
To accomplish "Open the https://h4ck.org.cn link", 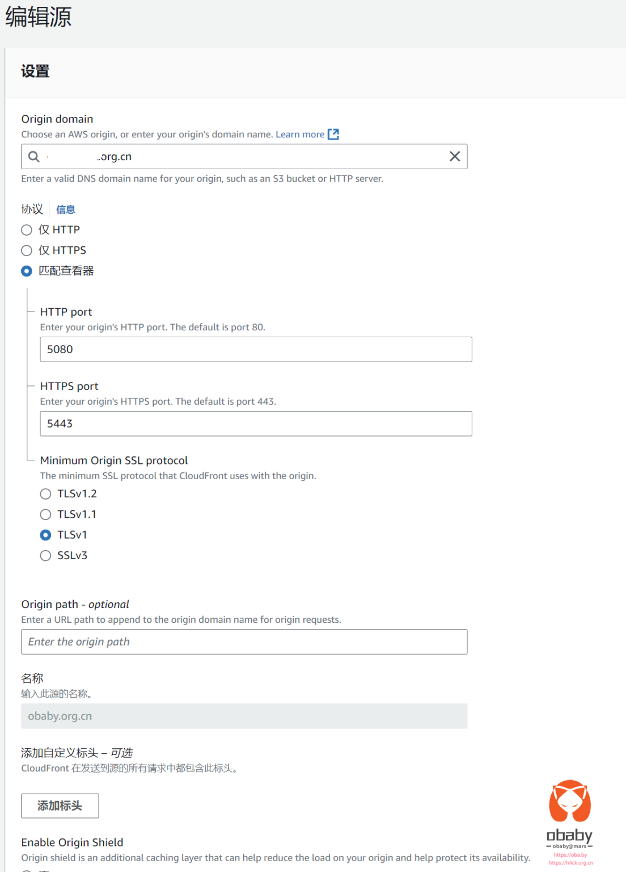I will (570, 863).
